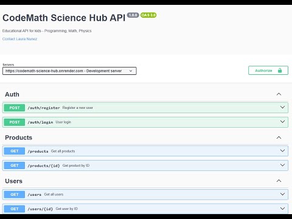Click the GET badge for /users

pos(15,195)
